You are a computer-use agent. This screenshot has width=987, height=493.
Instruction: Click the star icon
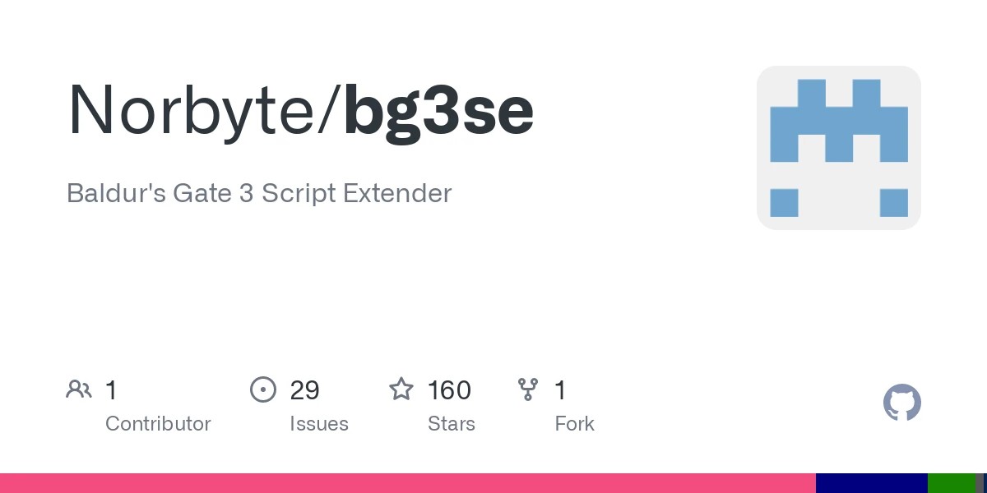click(401, 389)
